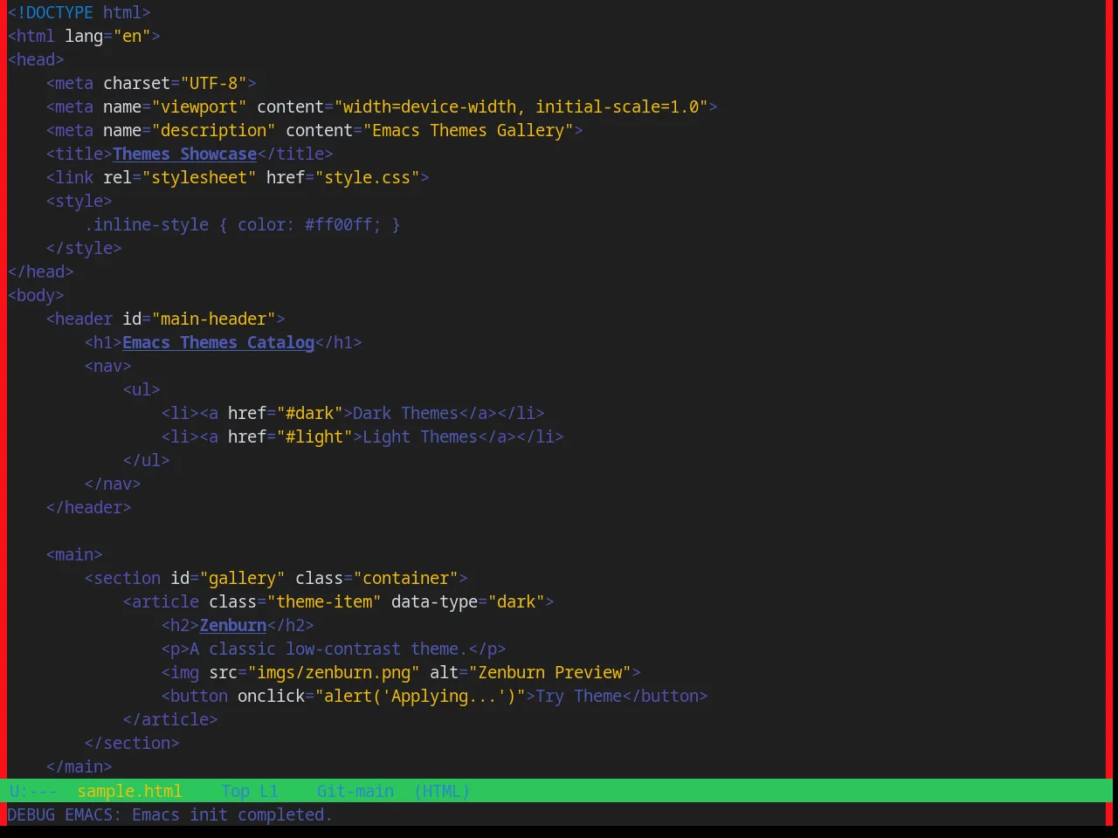
Task: Click the closing </ul> tag
Action: click(146, 460)
